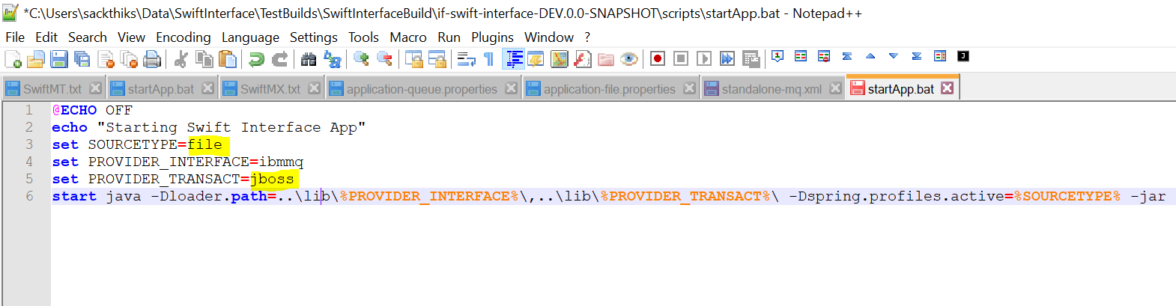
Task: Undo the last edit via toolbar
Action: point(256,59)
